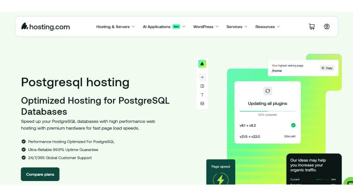Click the hosting.com logo
The height and width of the screenshot is (196, 353).
coord(45,26)
